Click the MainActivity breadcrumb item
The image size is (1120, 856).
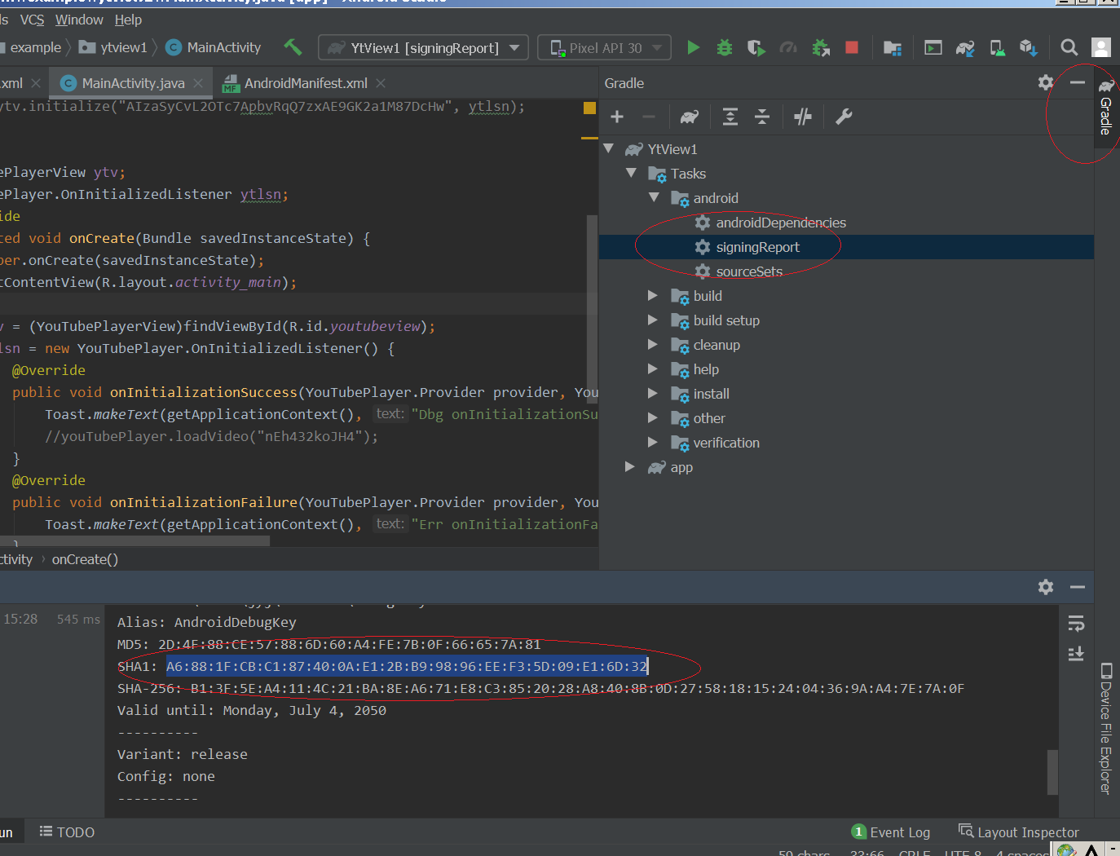point(214,47)
